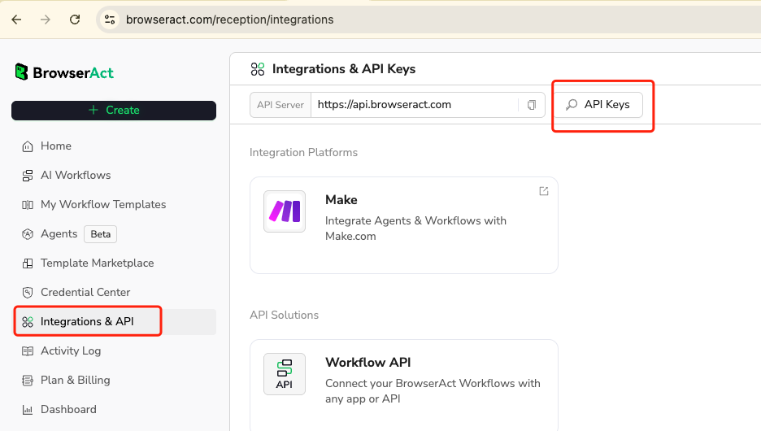Open Make integration external link icon

[544, 191]
